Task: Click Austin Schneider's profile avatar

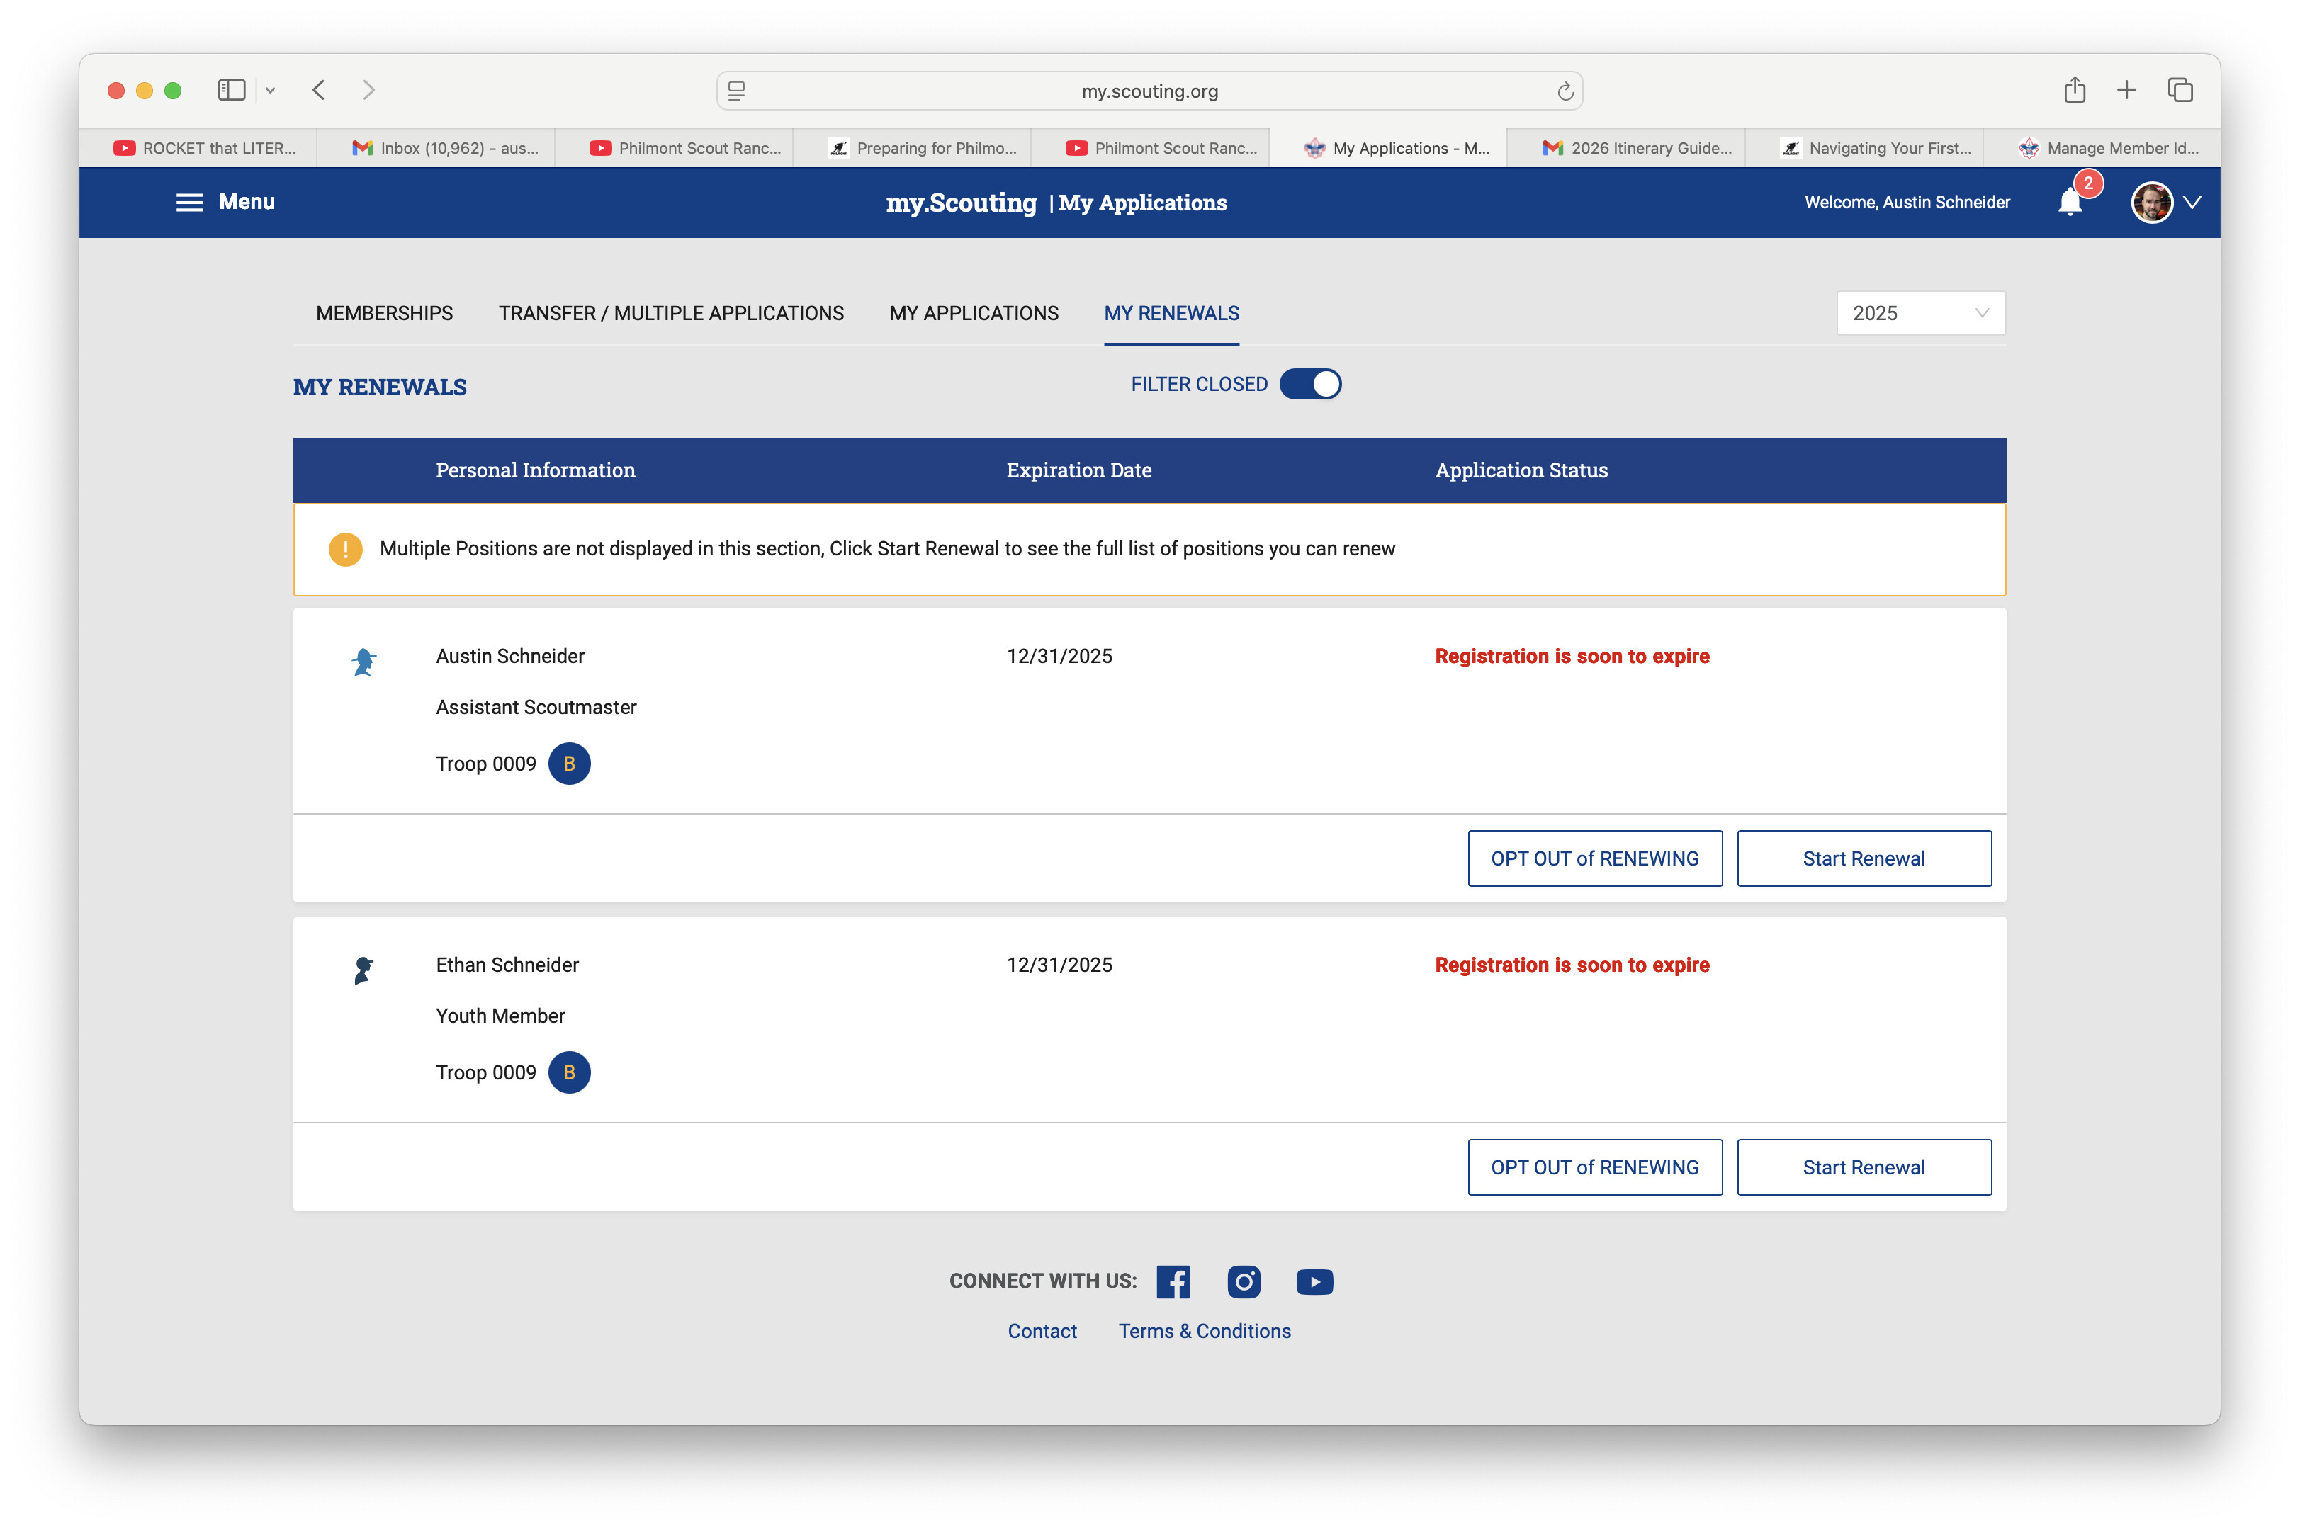Action: (2152, 202)
